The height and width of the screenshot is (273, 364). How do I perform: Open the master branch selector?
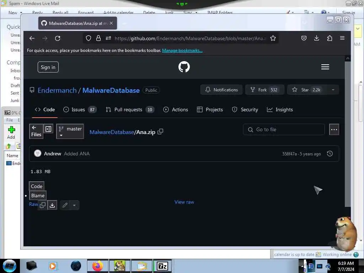click(70, 132)
